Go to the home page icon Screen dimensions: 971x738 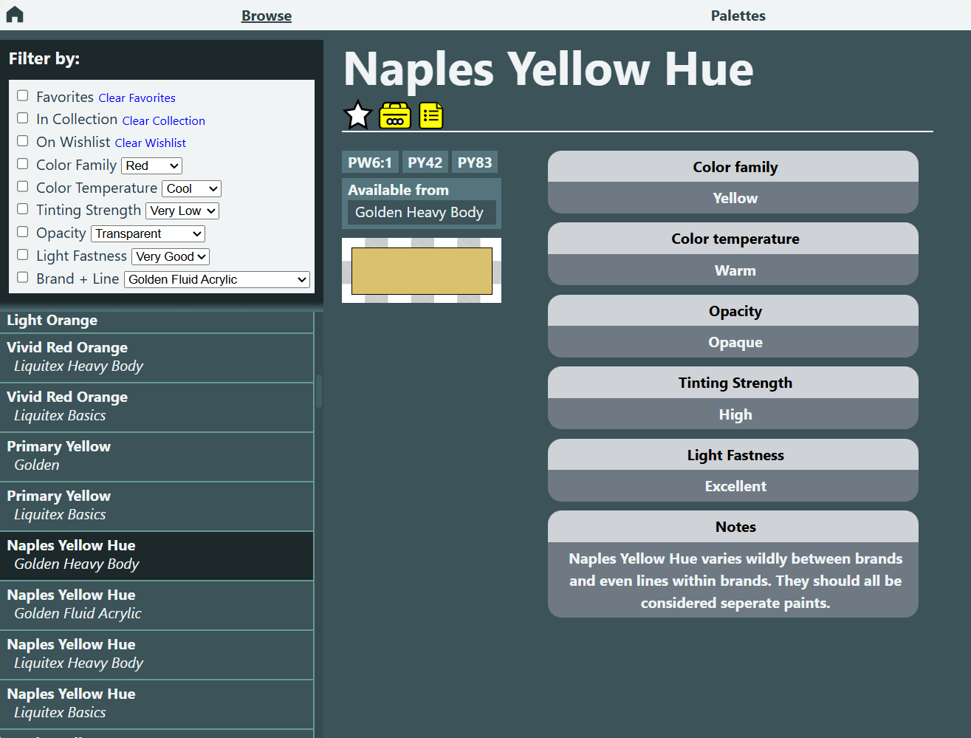[15, 15]
